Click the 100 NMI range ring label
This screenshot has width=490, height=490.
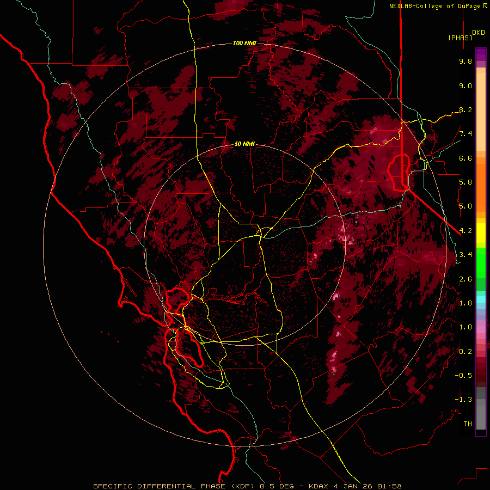click(244, 43)
